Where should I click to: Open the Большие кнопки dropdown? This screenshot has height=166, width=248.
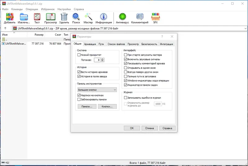[x=97, y=90]
